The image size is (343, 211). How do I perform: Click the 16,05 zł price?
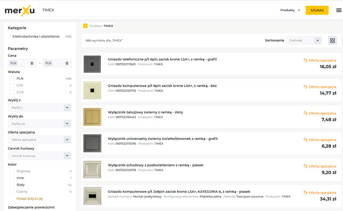[328, 67]
